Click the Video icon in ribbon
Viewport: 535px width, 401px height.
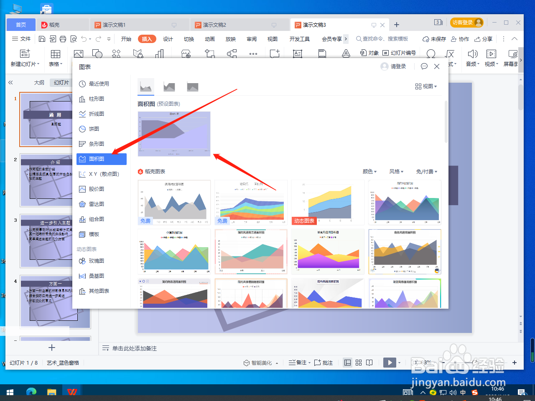coord(491,53)
